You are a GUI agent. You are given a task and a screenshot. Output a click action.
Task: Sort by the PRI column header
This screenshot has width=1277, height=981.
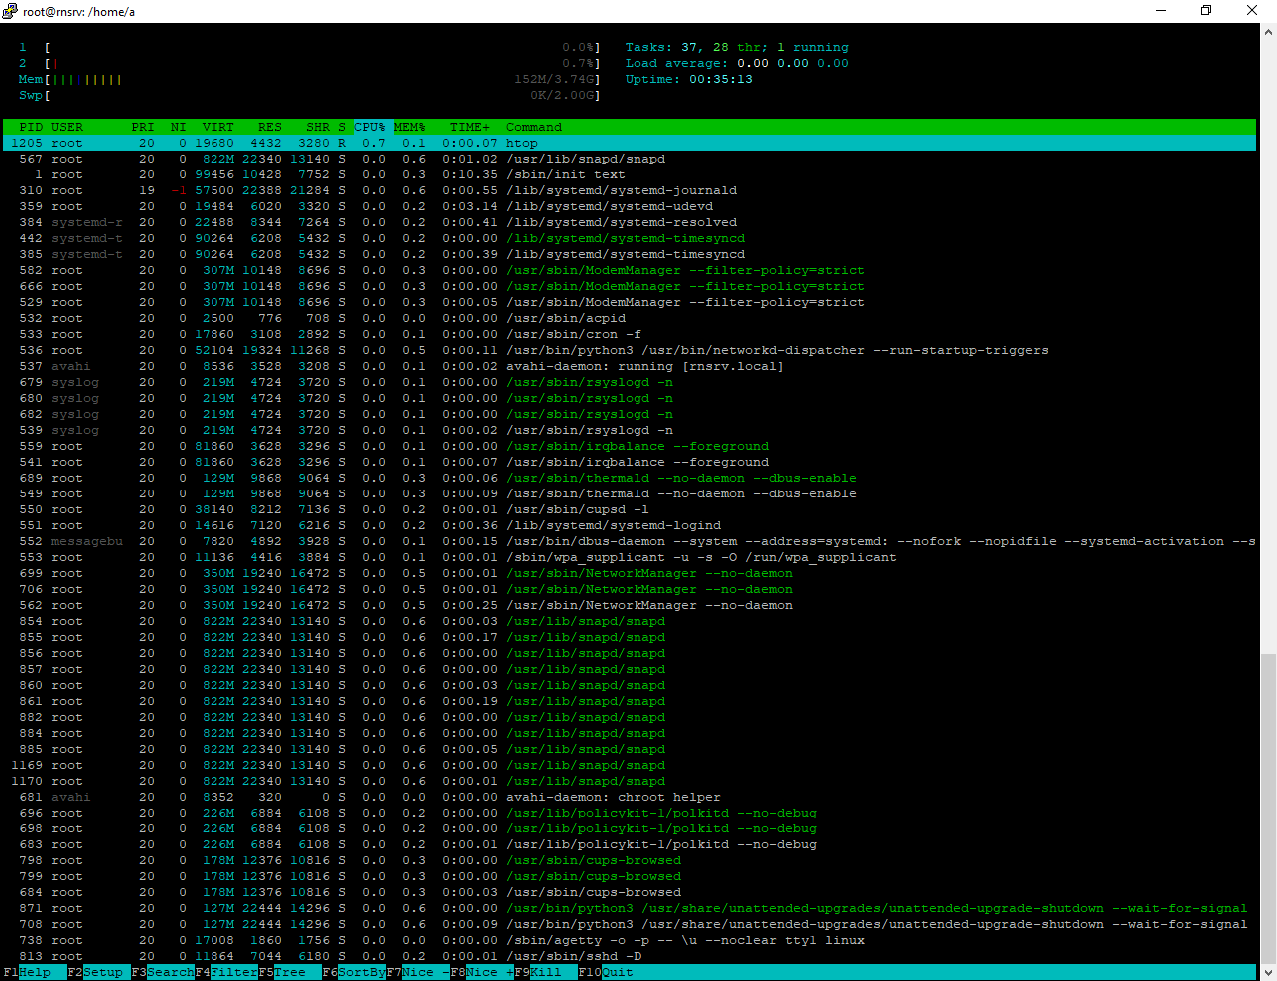tap(143, 127)
